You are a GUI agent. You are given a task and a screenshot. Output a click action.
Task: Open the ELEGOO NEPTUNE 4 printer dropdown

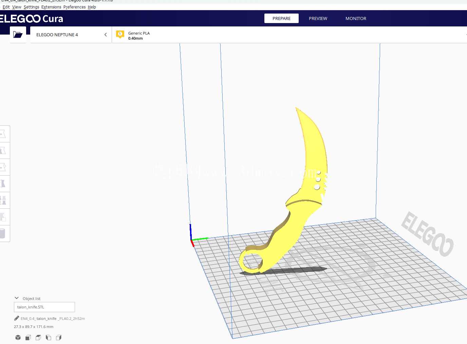tap(71, 35)
